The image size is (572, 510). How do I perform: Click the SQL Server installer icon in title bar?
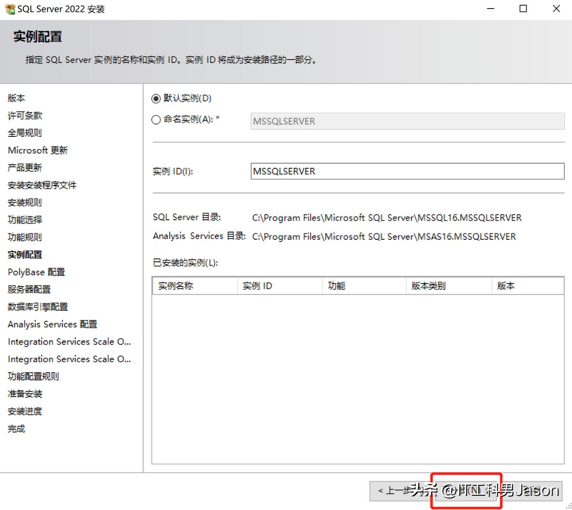pyautogui.click(x=10, y=8)
